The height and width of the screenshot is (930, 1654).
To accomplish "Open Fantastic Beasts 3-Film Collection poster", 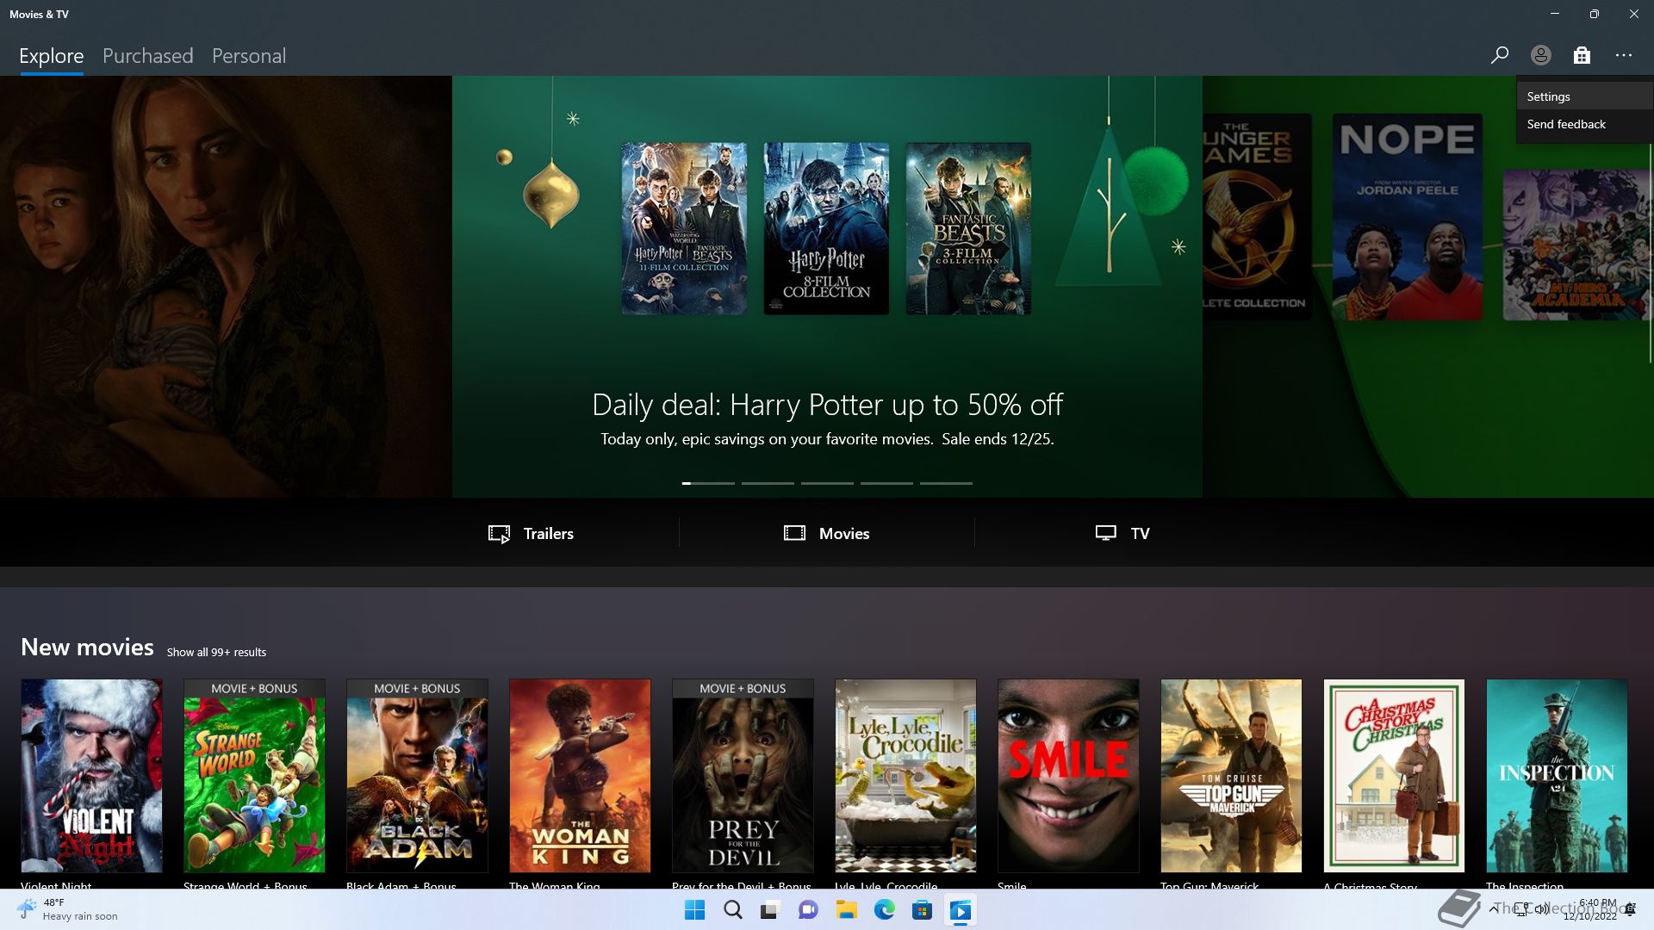I will [x=968, y=228].
